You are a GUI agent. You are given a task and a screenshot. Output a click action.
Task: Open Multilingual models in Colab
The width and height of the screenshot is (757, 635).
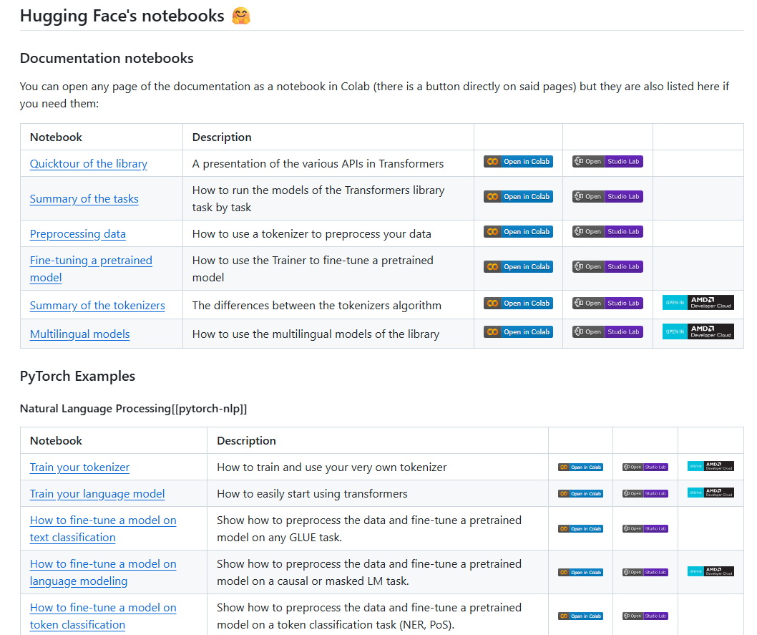tap(518, 331)
